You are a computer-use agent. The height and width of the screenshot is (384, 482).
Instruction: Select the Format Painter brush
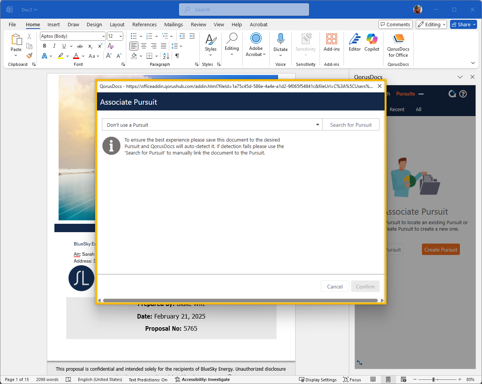(x=29, y=56)
